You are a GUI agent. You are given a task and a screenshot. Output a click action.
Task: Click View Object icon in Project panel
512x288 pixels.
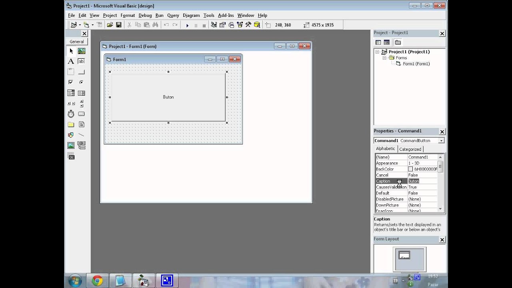(x=387, y=42)
